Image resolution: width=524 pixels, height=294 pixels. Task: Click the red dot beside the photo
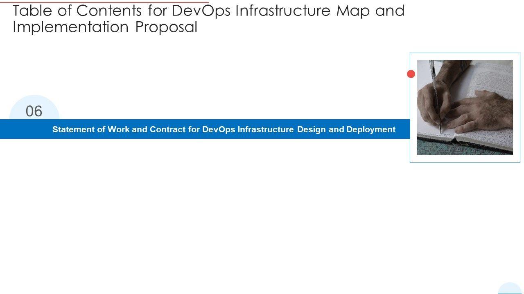411,74
